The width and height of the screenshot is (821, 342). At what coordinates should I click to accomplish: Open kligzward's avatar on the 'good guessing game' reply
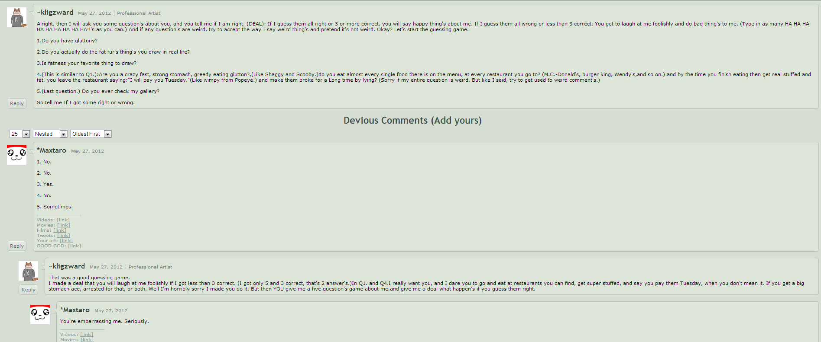click(28, 271)
